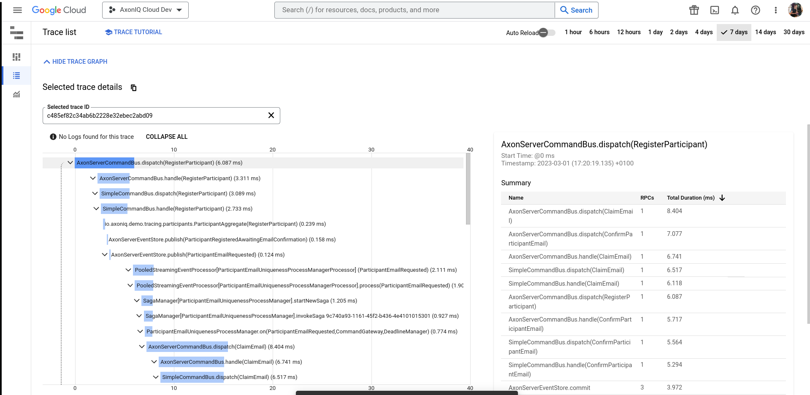Select the 7 days time range
The height and width of the screenshot is (395, 810).
[x=734, y=32]
